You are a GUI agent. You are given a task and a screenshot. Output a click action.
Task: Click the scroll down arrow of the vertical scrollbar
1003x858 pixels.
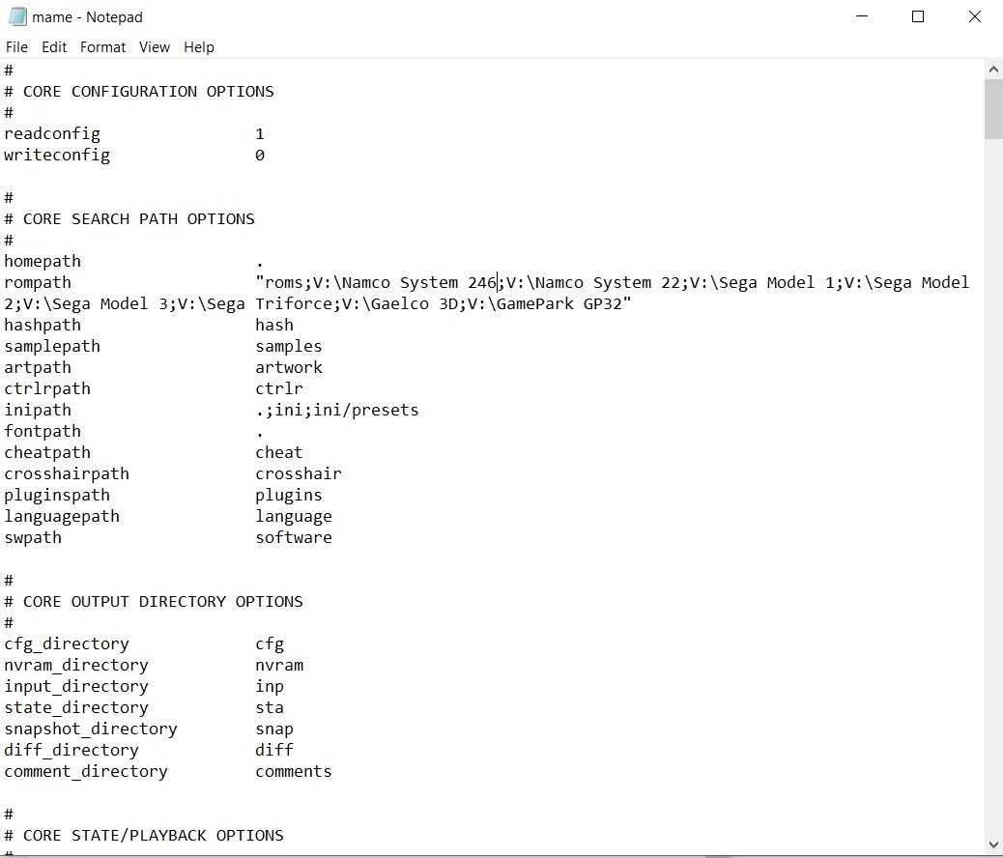(x=993, y=844)
